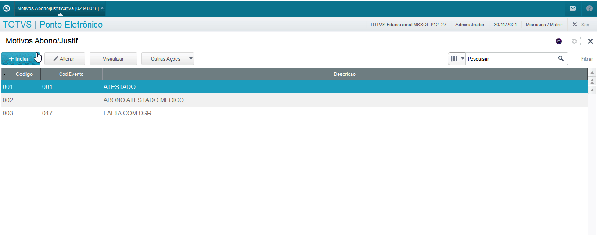Viewport: 597px width, 235px height.
Task: Open the column selector icon beside Pesquisar
Action: click(x=457, y=58)
